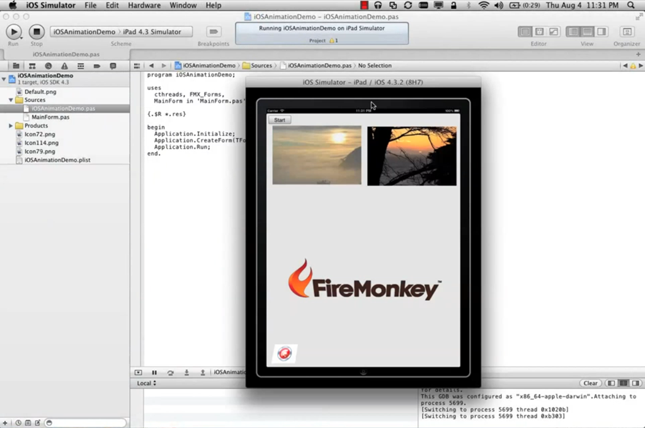This screenshot has width=645, height=428.
Task: Open the Apple menu
Action: [x=13, y=5]
